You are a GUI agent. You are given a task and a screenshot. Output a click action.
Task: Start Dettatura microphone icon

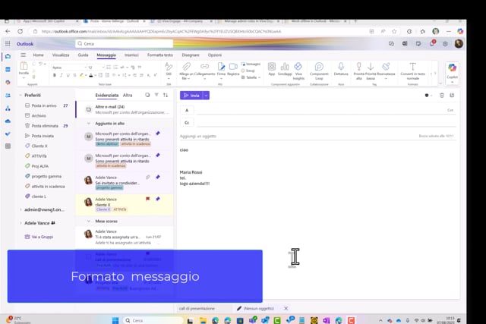(341, 67)
